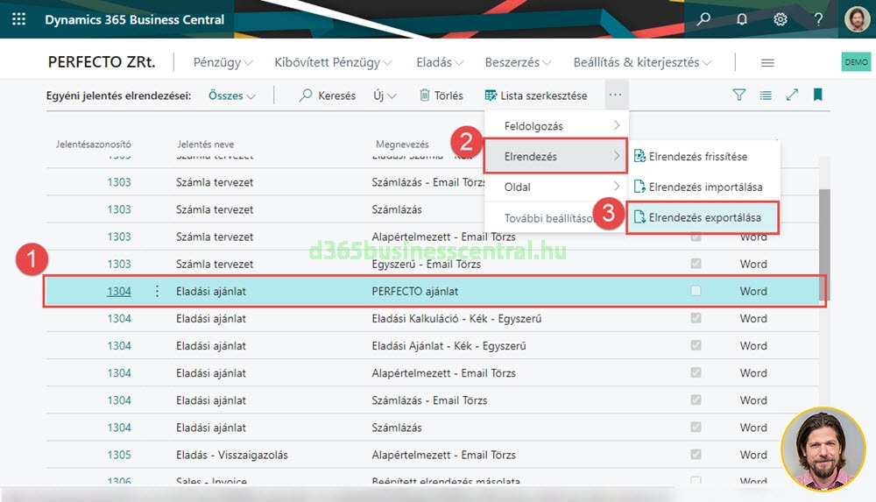Open the notifications bell
The image size is (876, 502).
pyautogui.click(x=742, y=19)
